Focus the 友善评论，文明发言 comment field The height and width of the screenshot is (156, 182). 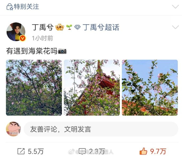[x=101, y=129]
